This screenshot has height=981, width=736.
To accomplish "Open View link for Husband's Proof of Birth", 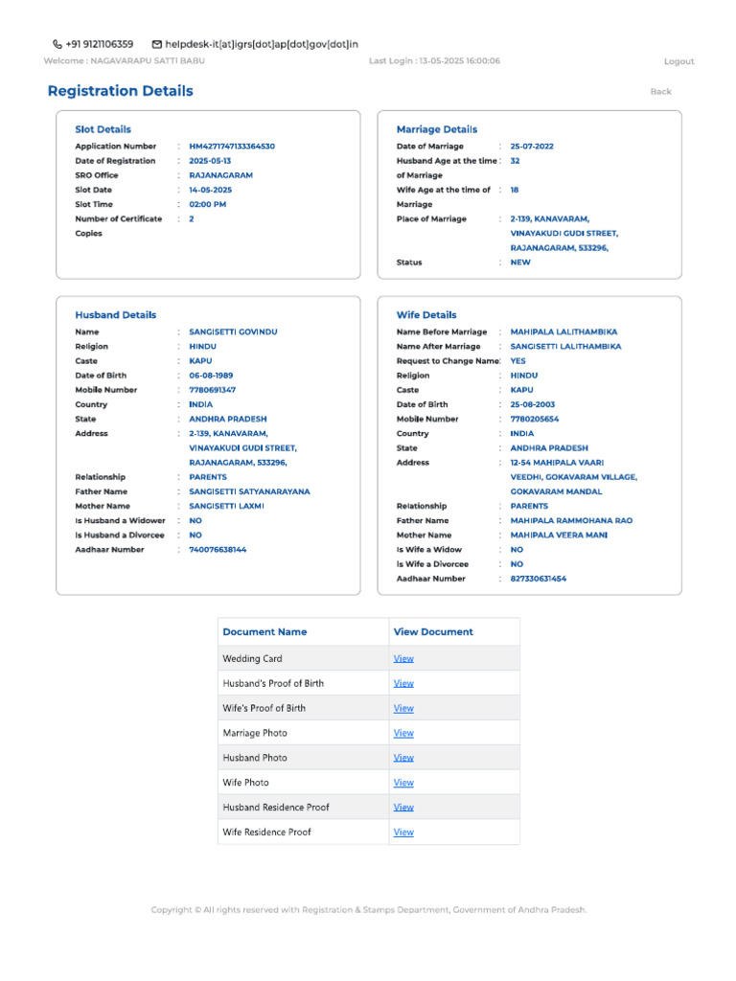I will pyautogui.click(x=403, y=683).
